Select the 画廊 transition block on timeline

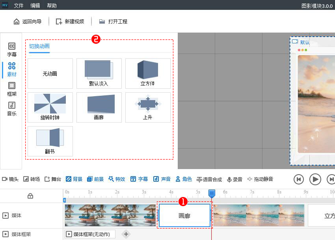(x=184, y=216)
